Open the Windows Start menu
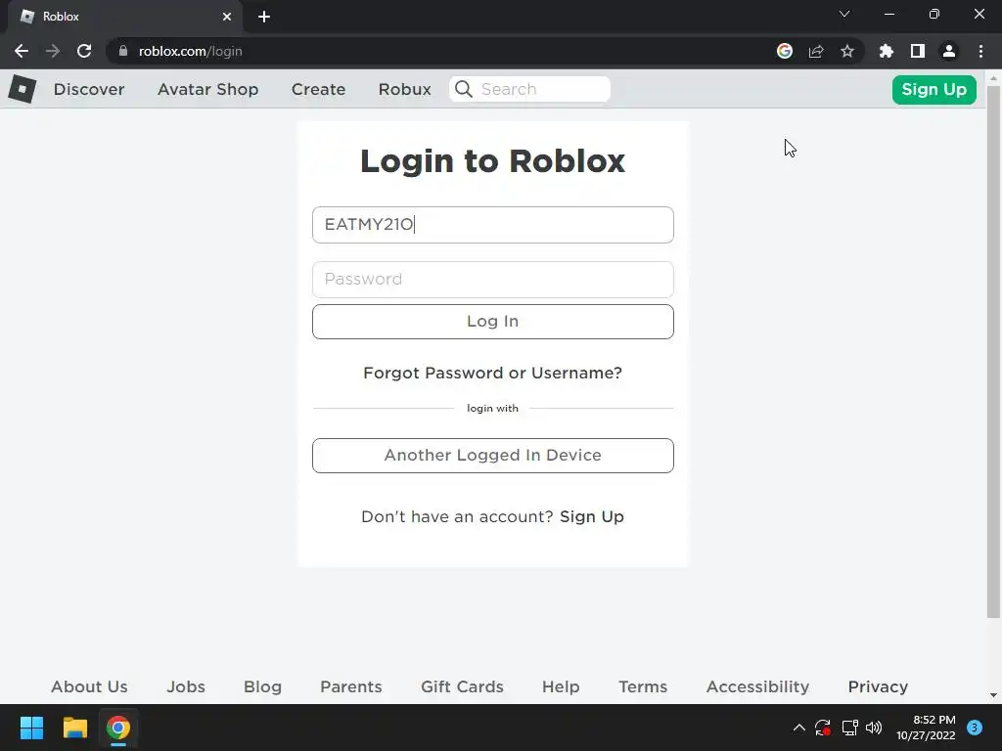Image resolution: width=1002 pixels, height=751 pixels. pos(31,728)
